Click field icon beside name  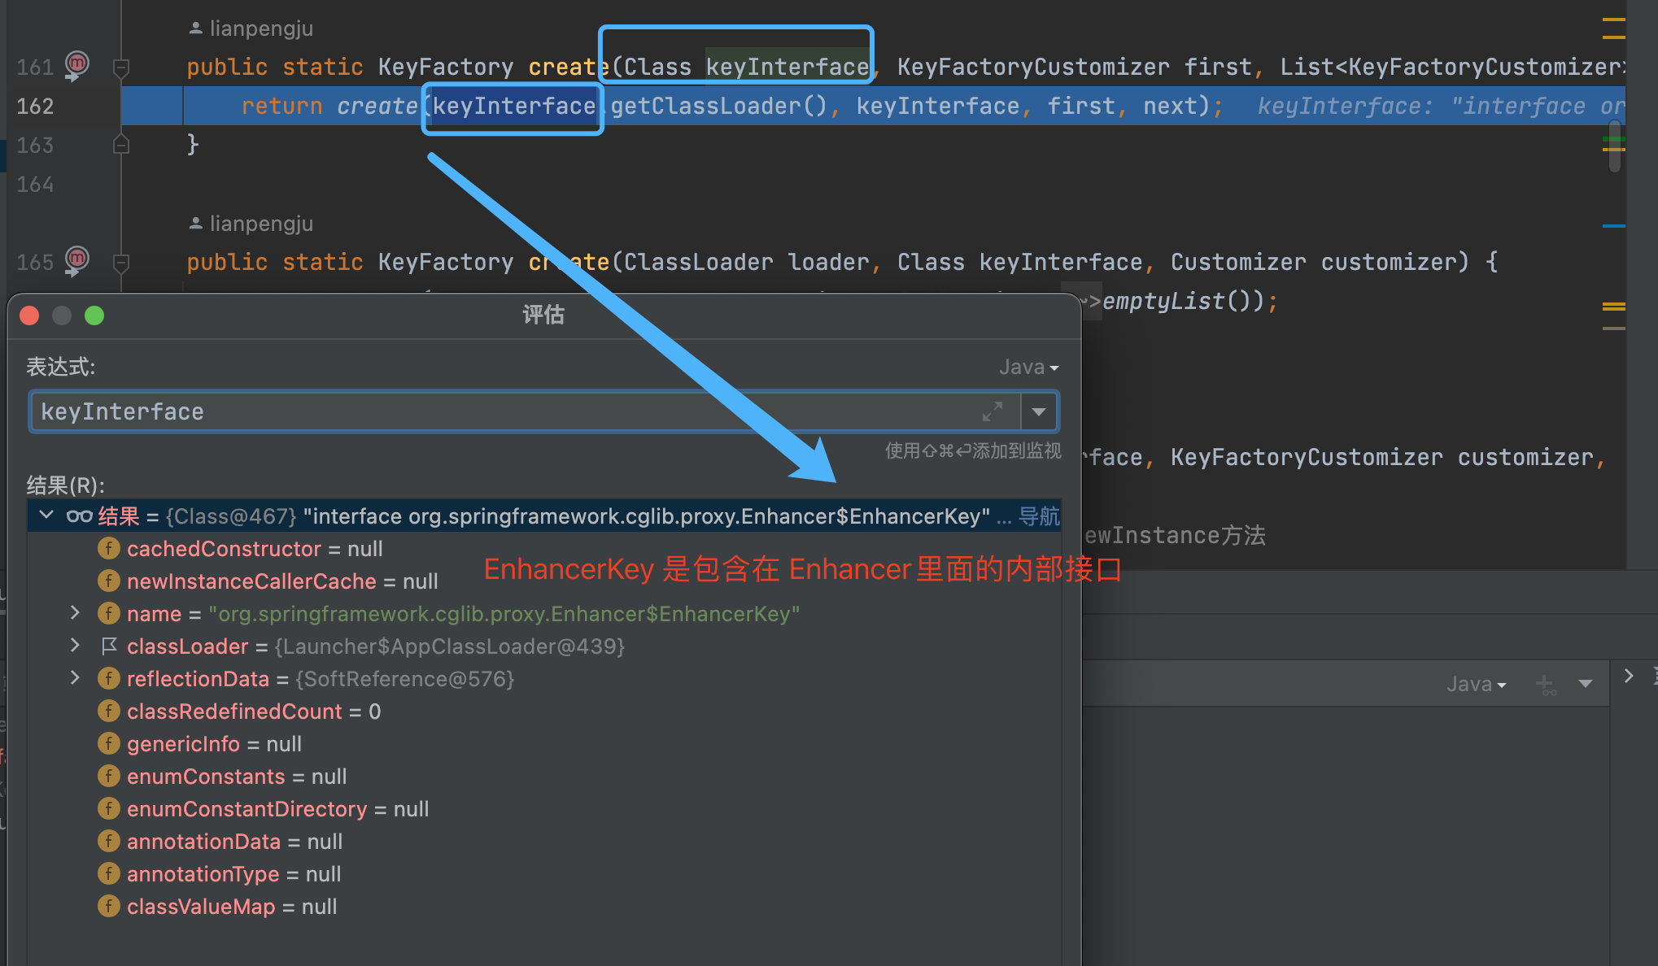[109, 613]
